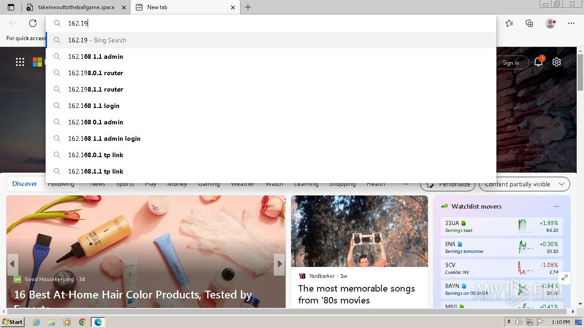Click the Good Housekeeping source label

pyautogui.click(x=49, y=279)
